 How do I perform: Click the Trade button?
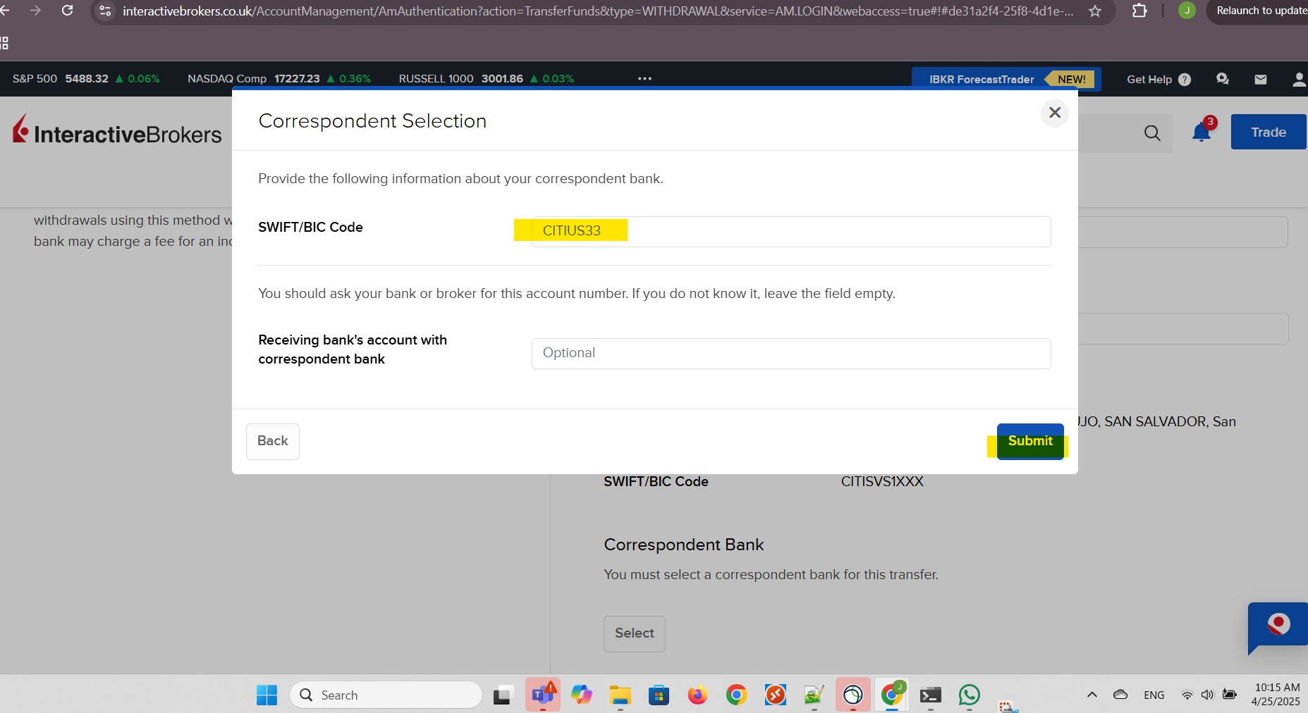[x=1268, y=132]
